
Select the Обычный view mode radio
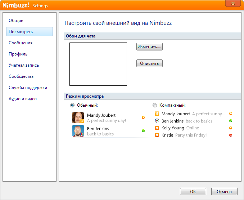coord(72,105)
